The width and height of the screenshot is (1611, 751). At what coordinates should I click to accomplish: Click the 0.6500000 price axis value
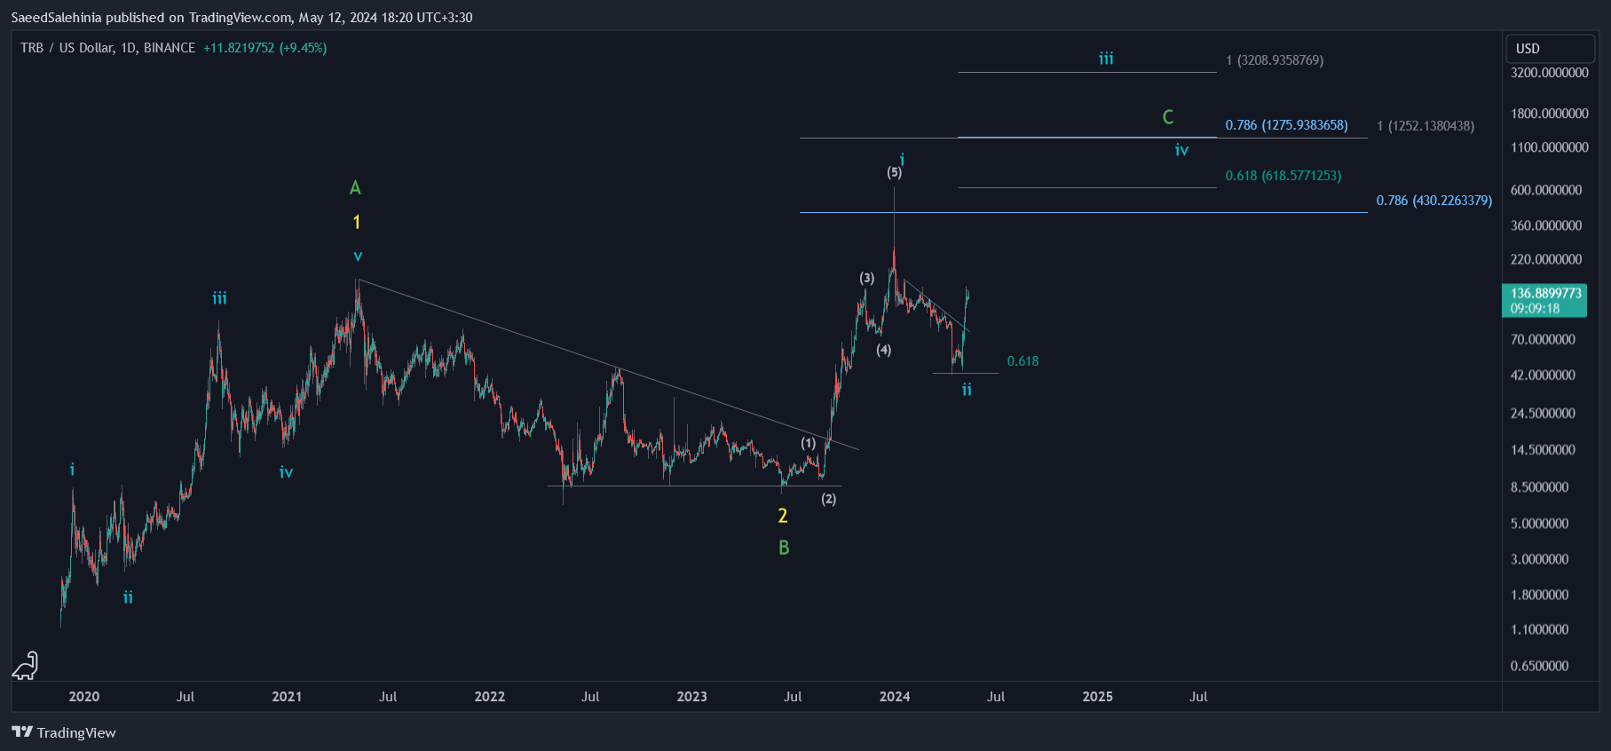pyautogui.click(x=1540, y=666)
